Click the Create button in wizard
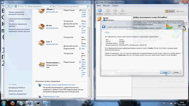 pyautogui.click(x=165, y=72)
